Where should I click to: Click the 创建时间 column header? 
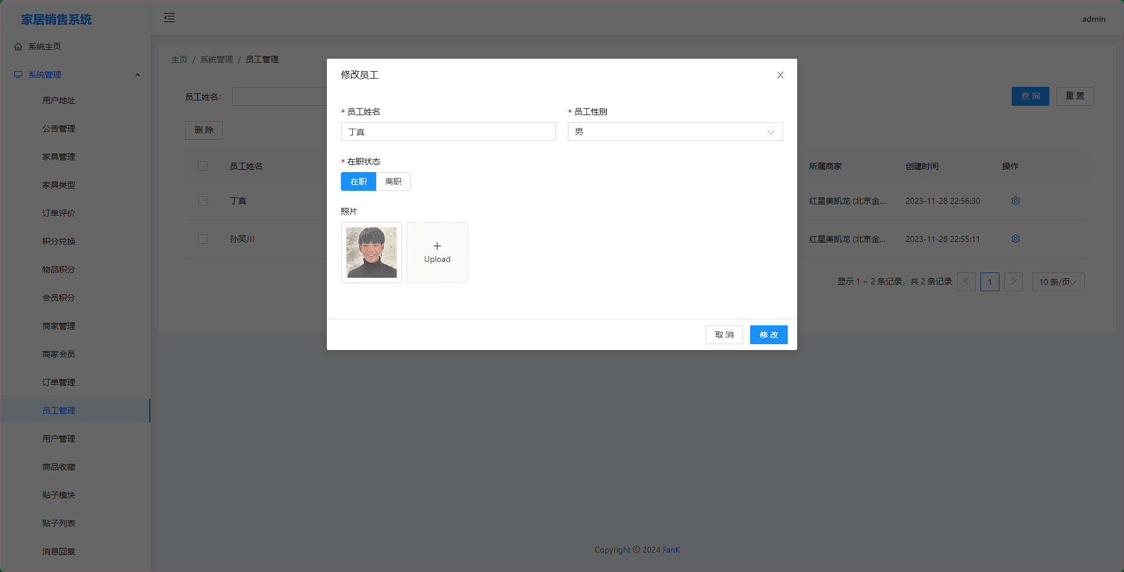click(x=922, y=166)
